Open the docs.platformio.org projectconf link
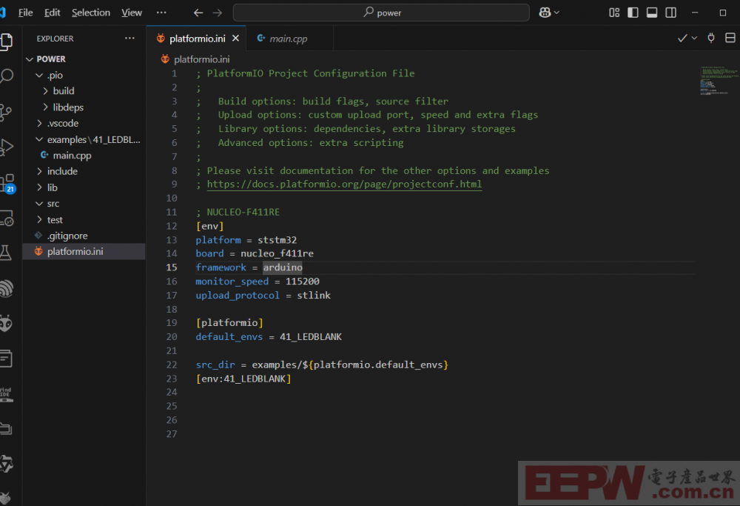The image size is (740, 506). tap(344, 184)
